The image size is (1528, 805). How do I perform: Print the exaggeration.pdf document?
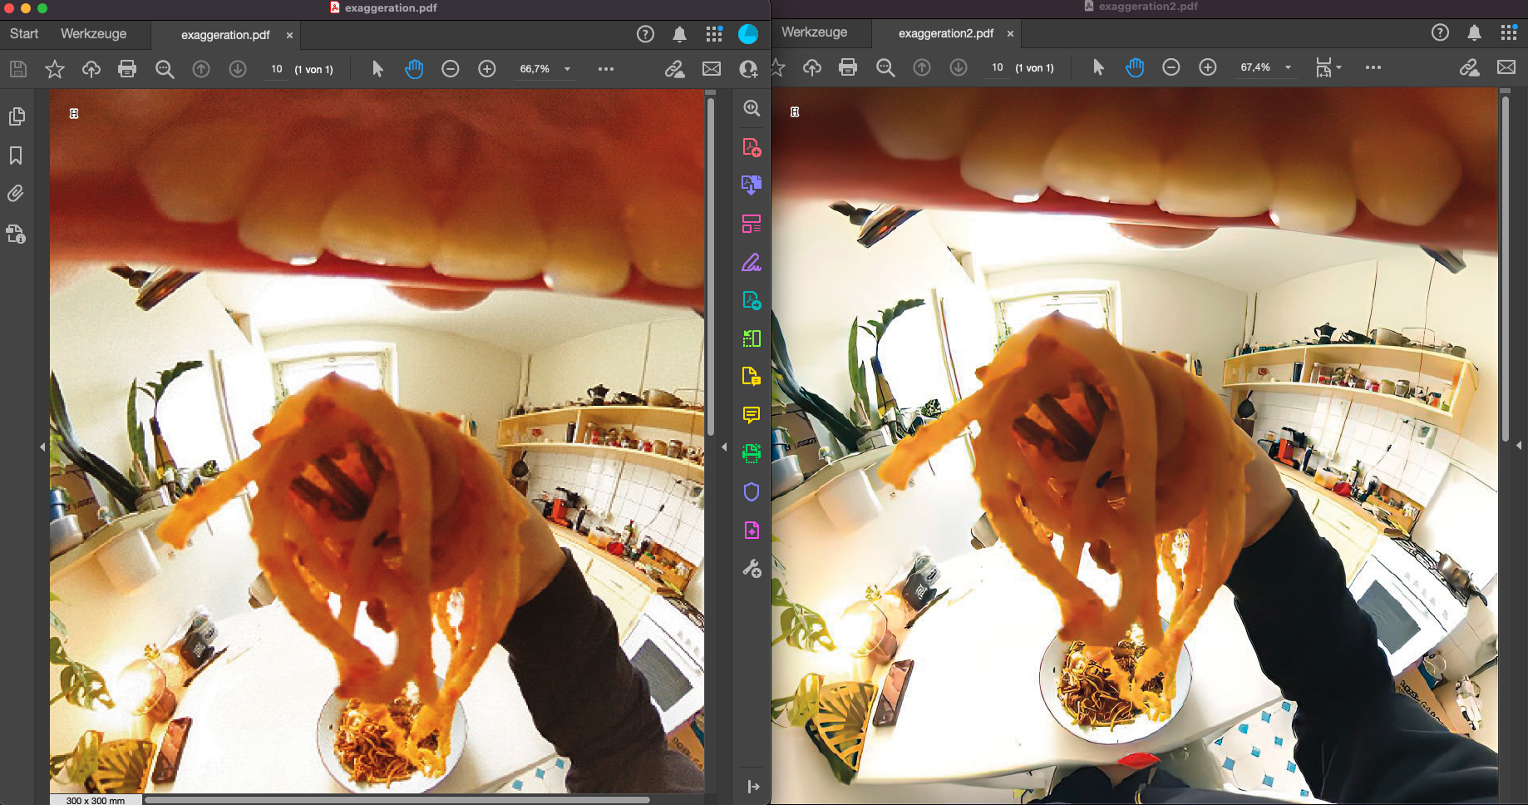click(x=127, y=69)
